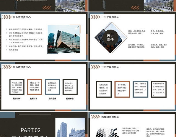Click the blue box starting 情感和信念

click(53, 87)
